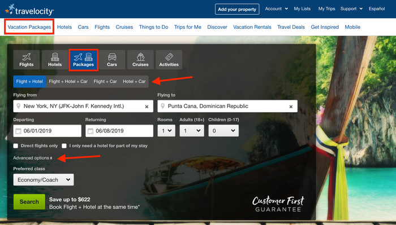Click the Add your property button
The height and width of the screenshot is (225, 396).
(x=237, y=10)
